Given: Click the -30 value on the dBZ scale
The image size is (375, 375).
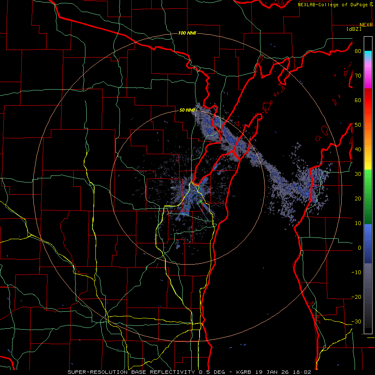Looking at the screenshot, I should click(x=356, y=321).
